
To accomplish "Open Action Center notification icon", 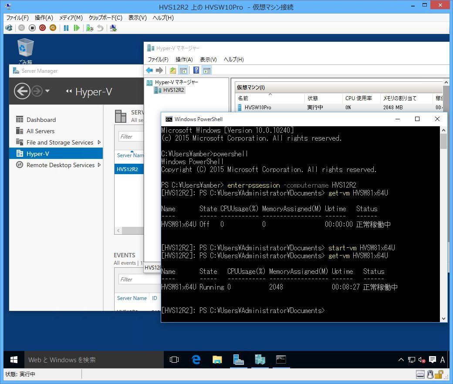I will (x=432, y=360).
